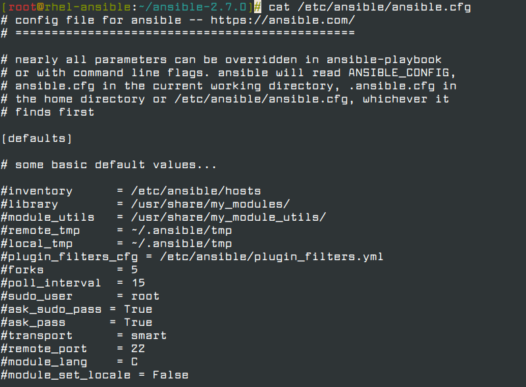Click the #ask_sudo_pass setting name
Viewport: 526px width, 387px height.
(51, 309)
